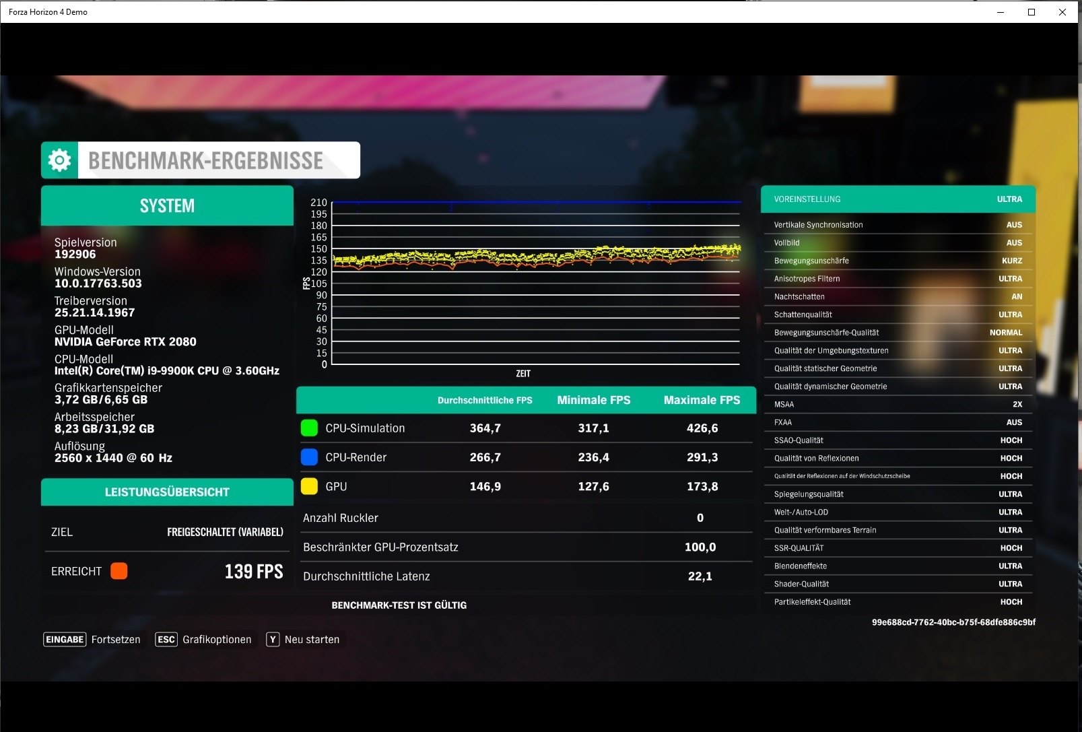Click the GPU minimum 127,6 value
This screenshot has width=1082, height=732.
click(593, 486)
